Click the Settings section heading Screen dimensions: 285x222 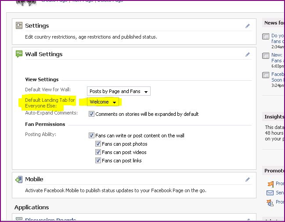(x=37, y=26)
